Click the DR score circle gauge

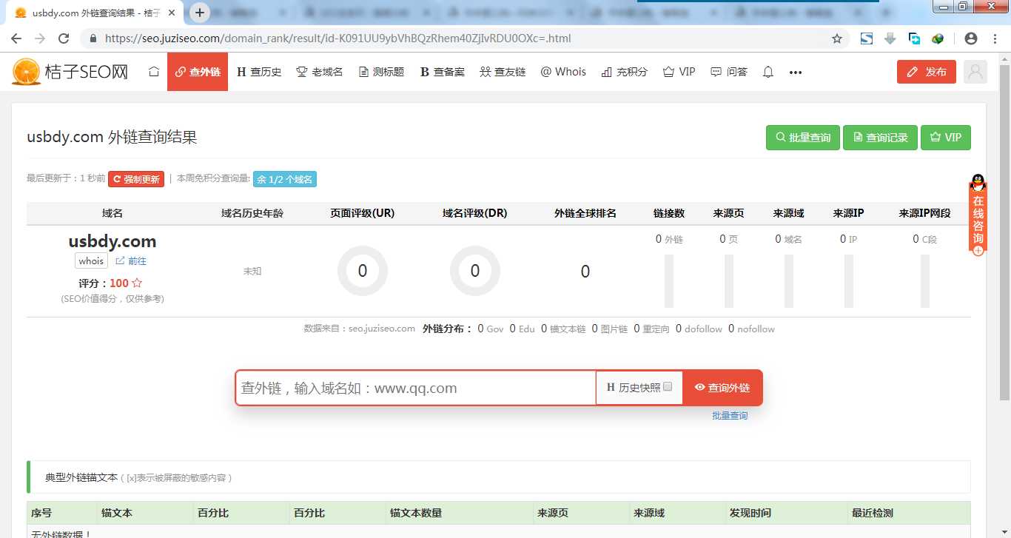click(475, 271)
